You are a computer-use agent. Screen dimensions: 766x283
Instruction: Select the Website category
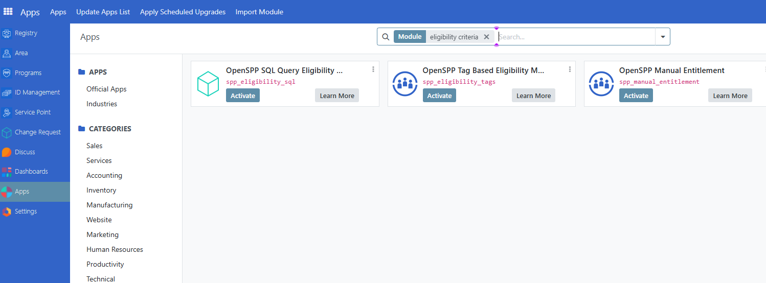click(x=99, y=220)
